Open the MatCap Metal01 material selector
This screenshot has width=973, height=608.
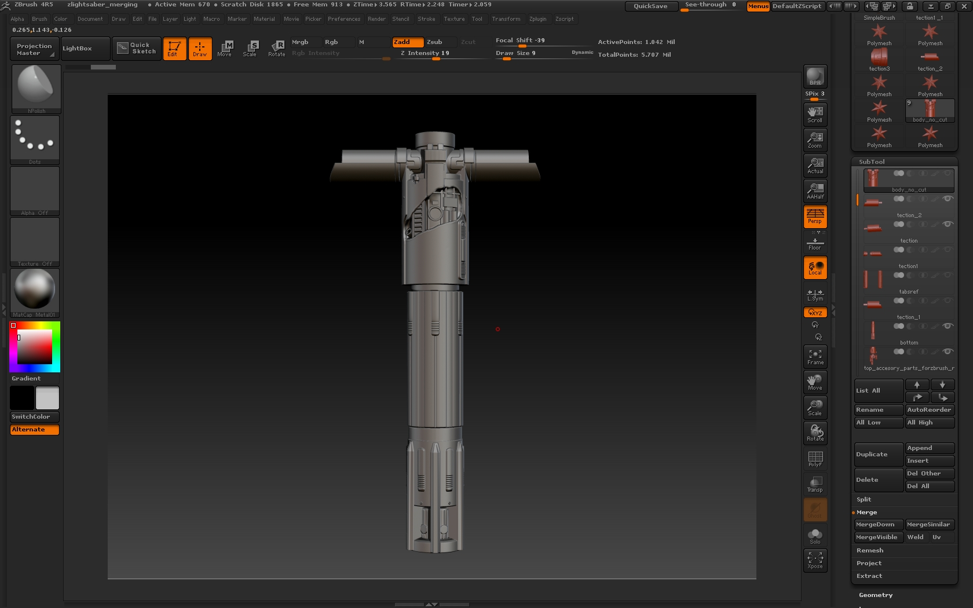click(x=35, y=293)
